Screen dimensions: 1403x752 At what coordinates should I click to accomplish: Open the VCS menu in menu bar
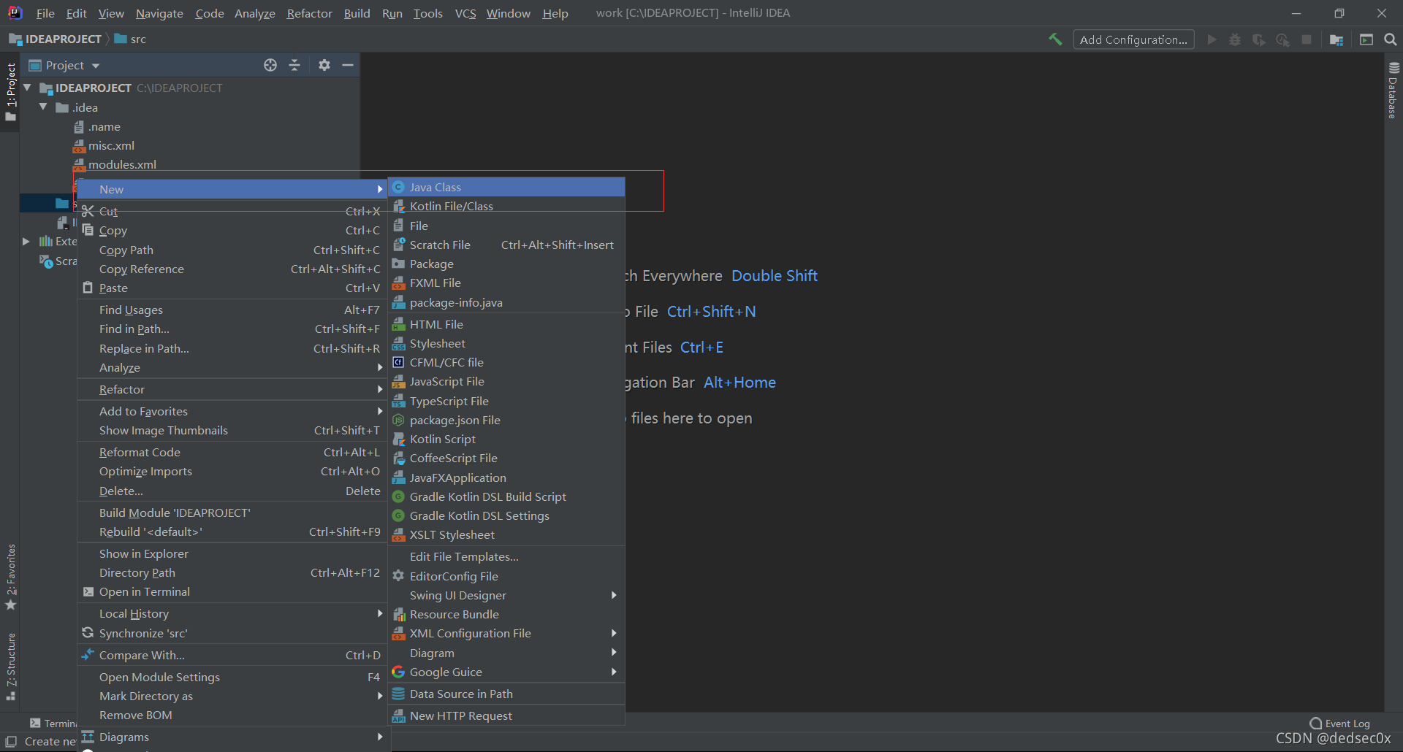[x=465, y=13]
